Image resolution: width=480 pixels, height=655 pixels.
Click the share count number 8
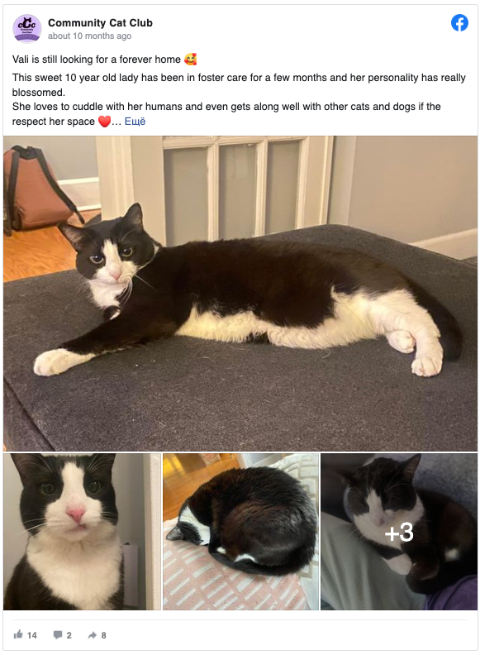[103, 635]
